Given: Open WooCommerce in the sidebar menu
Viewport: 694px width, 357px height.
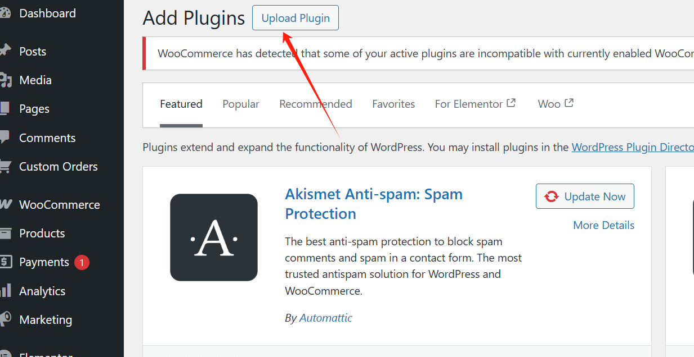Looking at the screenshot, I should click(60, 205).
